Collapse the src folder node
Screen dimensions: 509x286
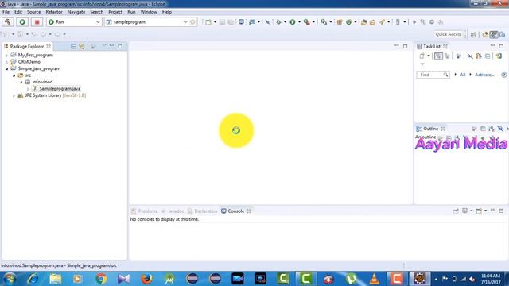pos(14,75)
